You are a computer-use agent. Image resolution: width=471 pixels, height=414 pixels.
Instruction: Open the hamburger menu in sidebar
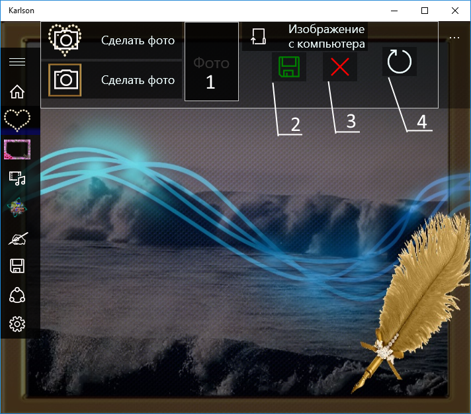click(x=17, y=62)
